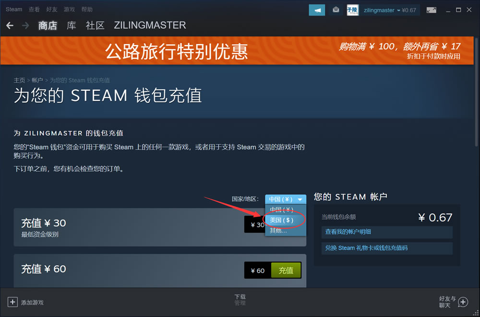Open the 帮助 menu
The image size is (480, 317).
pos(87,10)
